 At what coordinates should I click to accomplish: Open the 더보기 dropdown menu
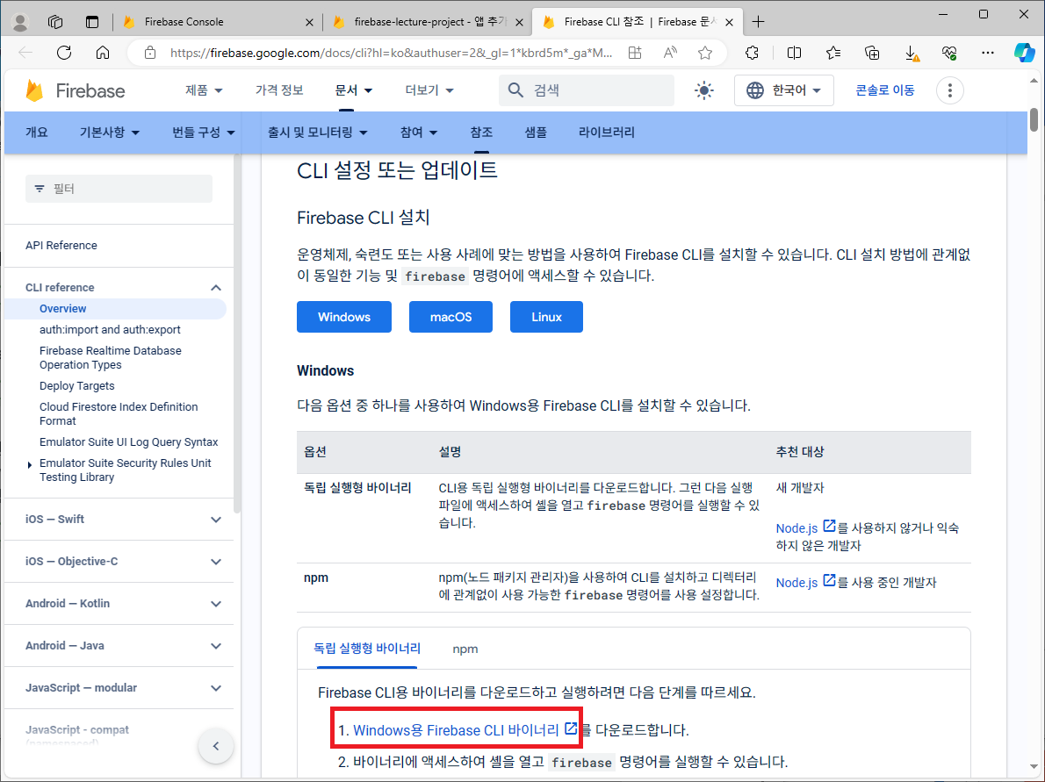[x=429, y=90]
